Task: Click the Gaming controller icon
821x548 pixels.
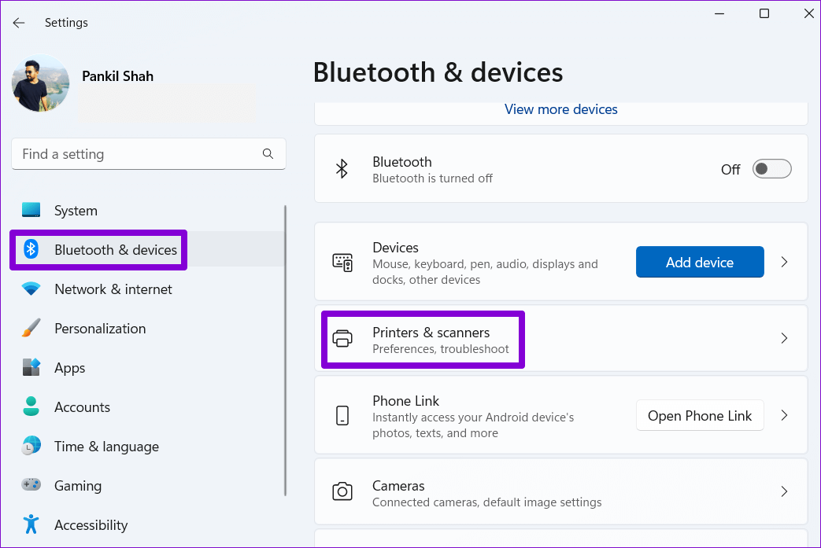Action: [x=31, y=486]
